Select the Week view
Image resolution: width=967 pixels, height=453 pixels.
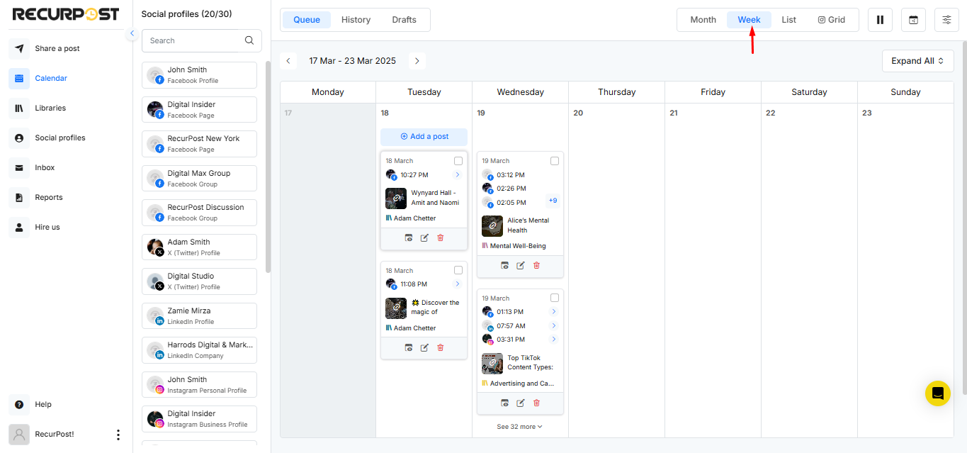(x=749, y=20)
